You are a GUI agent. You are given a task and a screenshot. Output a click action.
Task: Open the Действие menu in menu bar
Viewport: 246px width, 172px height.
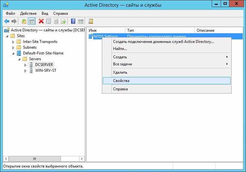click(x=28, y=13)
